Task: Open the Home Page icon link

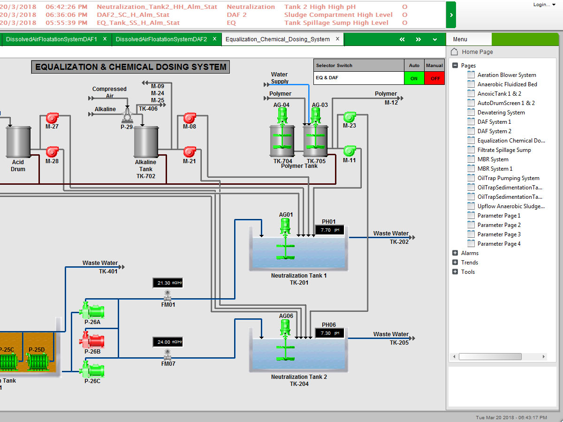Action: point(454,52)
